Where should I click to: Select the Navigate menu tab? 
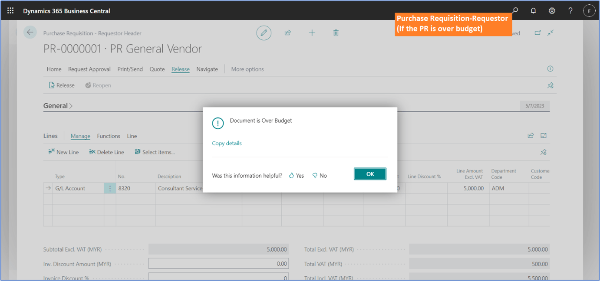[207, 69]
